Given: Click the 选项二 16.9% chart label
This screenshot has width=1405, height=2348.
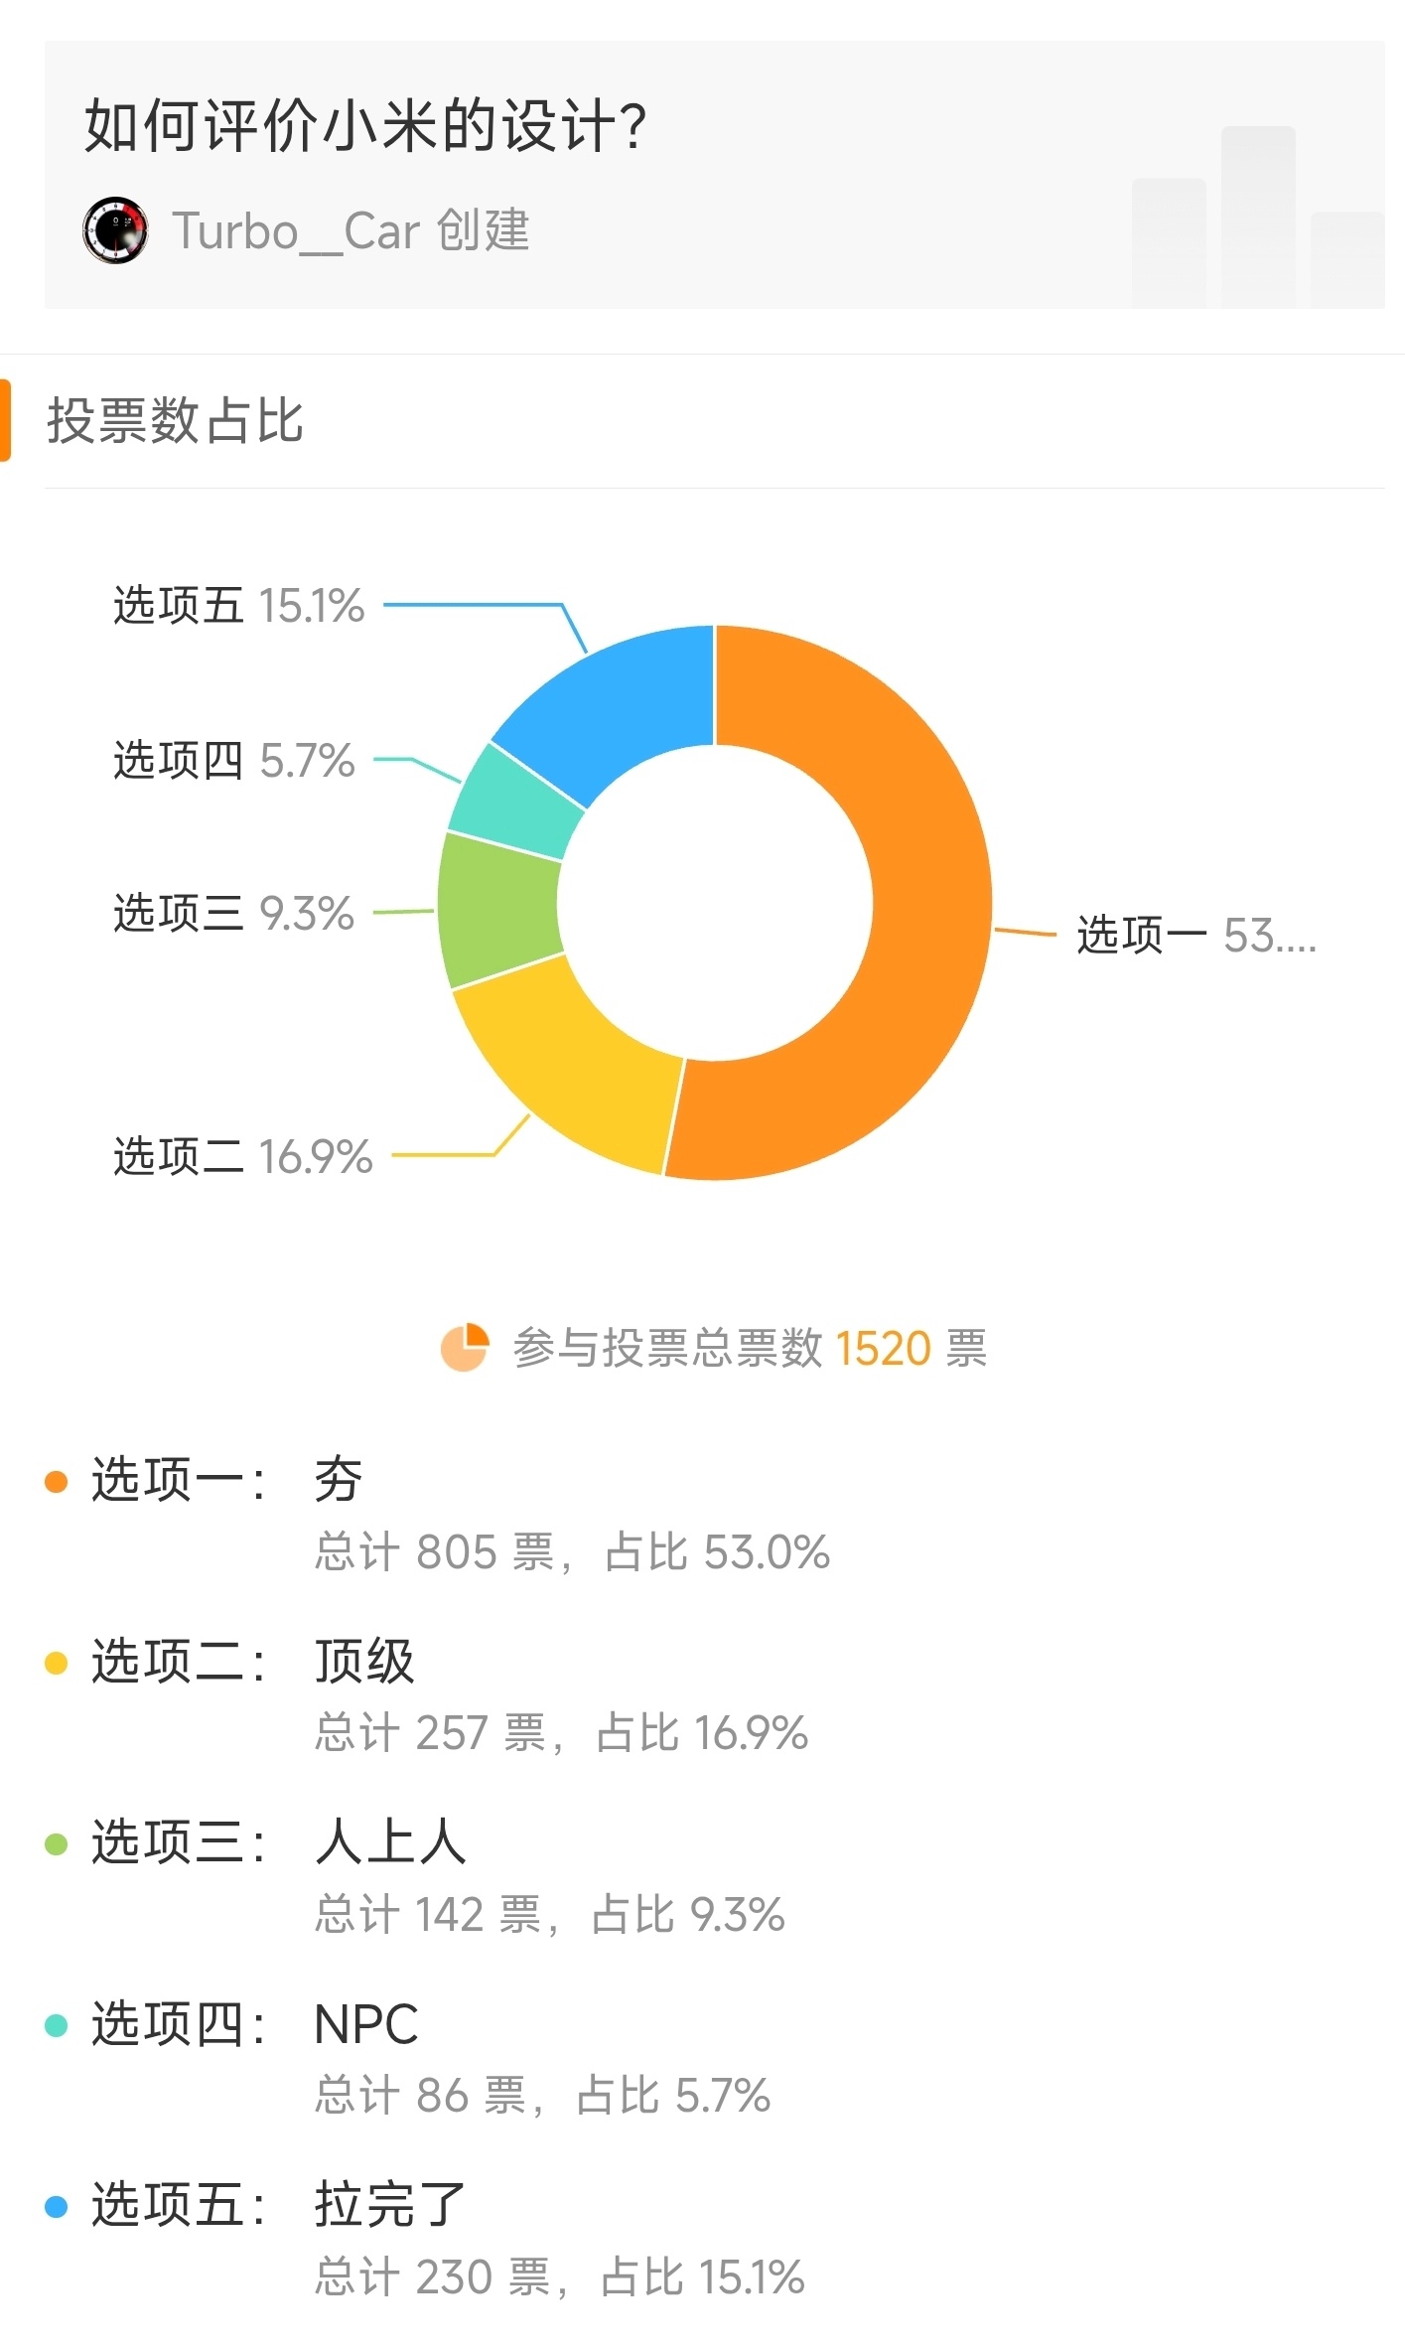Looking at the screenshot, I should click(243, 1157).
